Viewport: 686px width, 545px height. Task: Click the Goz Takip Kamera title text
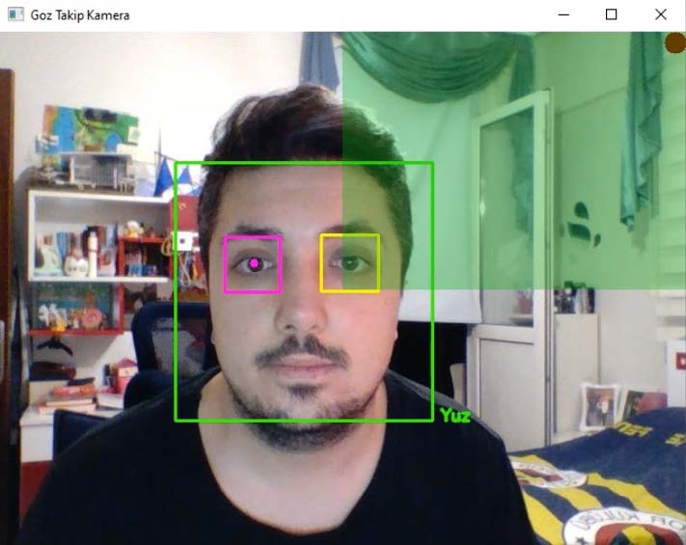(x=80, y=15)
